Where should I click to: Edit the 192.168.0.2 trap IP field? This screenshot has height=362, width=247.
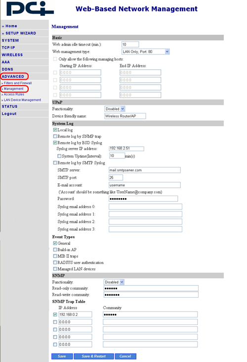pyautogui.click(x=75, y=314)
